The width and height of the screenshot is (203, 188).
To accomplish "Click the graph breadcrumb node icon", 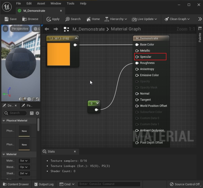I will point(66,29).
